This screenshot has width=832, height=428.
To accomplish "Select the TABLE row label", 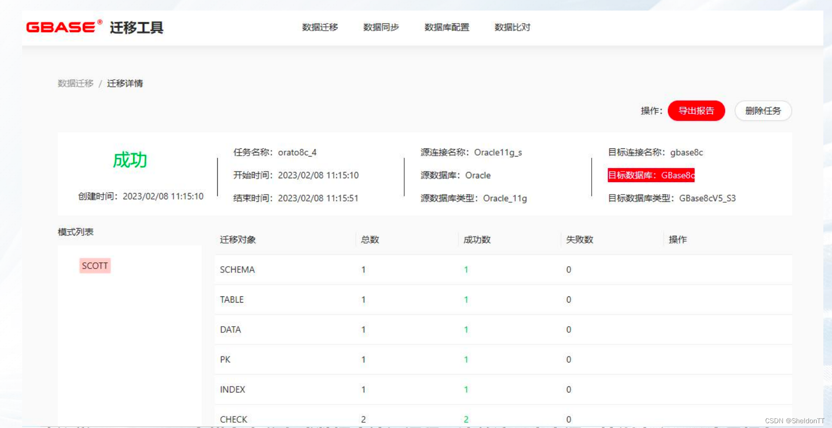I will (x=232, y=300).
